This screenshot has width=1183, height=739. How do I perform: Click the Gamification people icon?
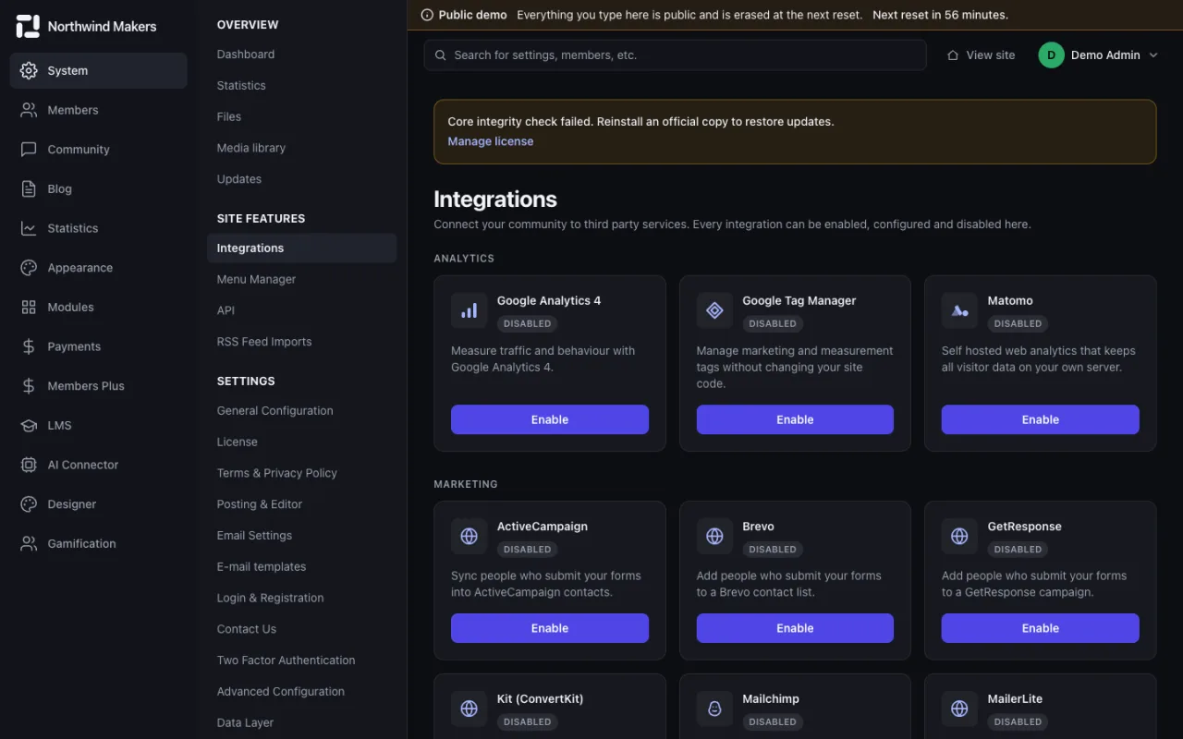point(29,543)
